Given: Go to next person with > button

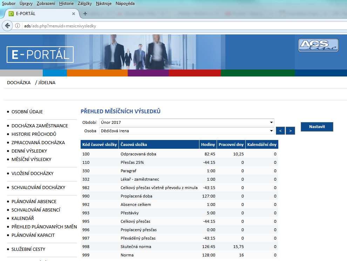Looking at the screenshot, I should pyautogui.click(x=290, y=131).
